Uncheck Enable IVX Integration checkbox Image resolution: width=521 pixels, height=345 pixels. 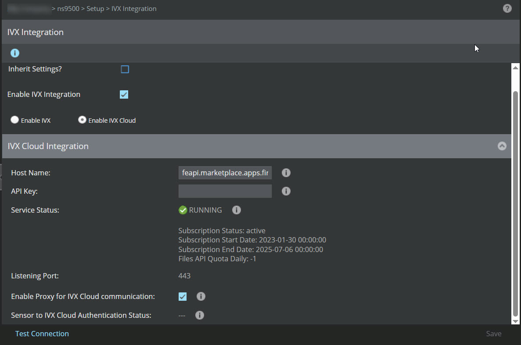(124, 95)
